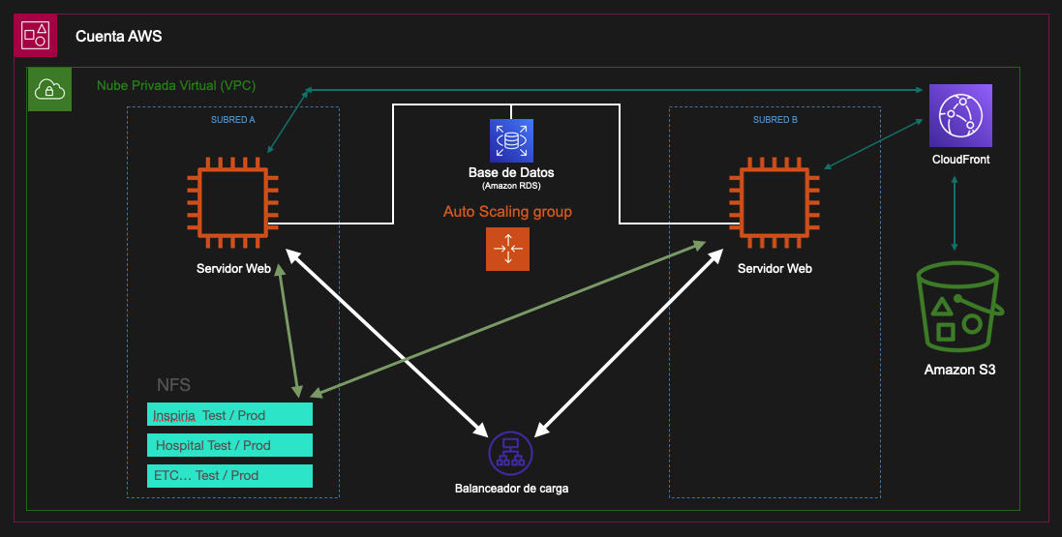Select the load balancer icon
The width and height of the screenshot is (1062, 537).
tap(510, 451)
